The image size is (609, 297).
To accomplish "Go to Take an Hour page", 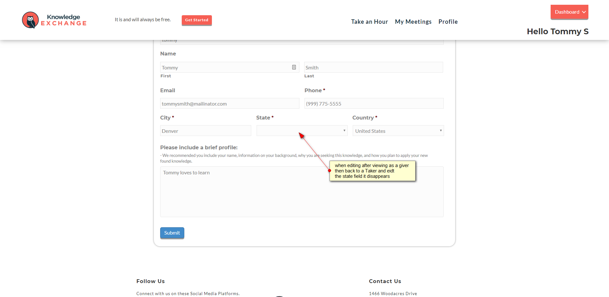I will click(370, 22).
